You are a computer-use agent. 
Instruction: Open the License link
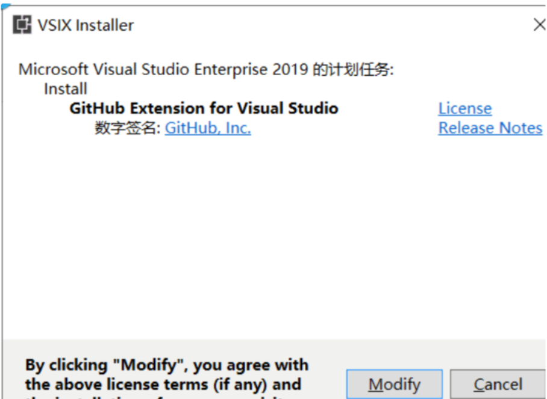point(465,108)
